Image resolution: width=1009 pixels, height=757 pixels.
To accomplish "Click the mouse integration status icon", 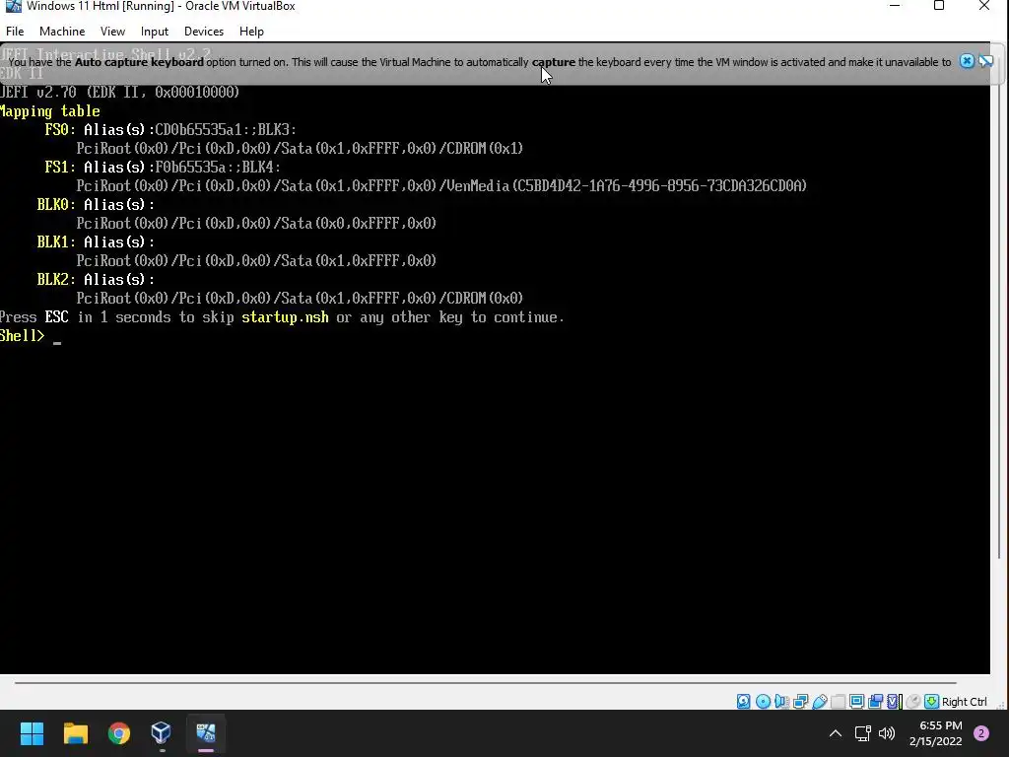I will point(913,701).
